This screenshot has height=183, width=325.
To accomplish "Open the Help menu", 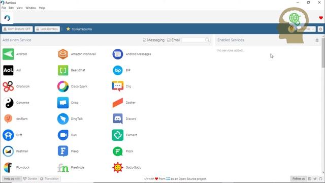I will tap(42, 8).
